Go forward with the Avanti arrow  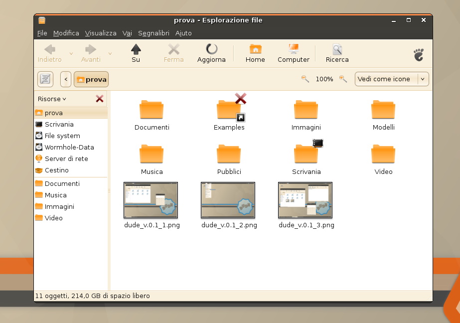click(x=91, y=53)
